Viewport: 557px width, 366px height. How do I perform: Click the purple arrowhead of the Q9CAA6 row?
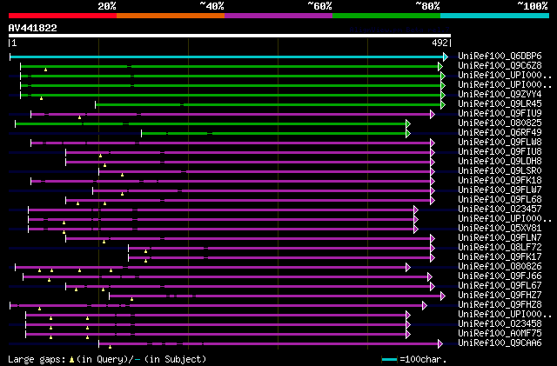click(x=440, y=344)
